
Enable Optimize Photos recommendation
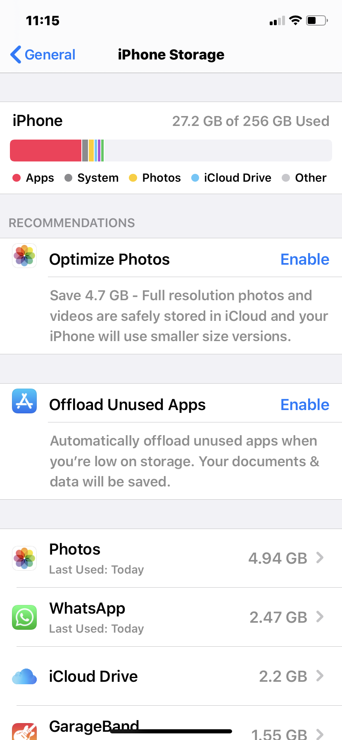point(304,259)
